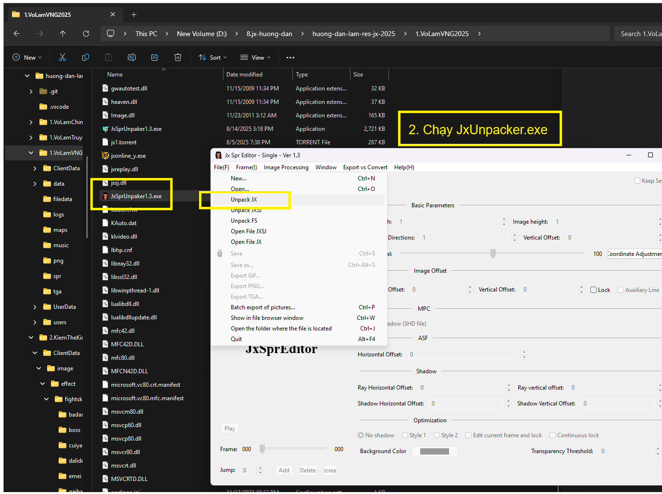Select the JxSprUnpaker1.3.exe file
The width and height of the screenshot is (662, 494).
click(136, 196)
